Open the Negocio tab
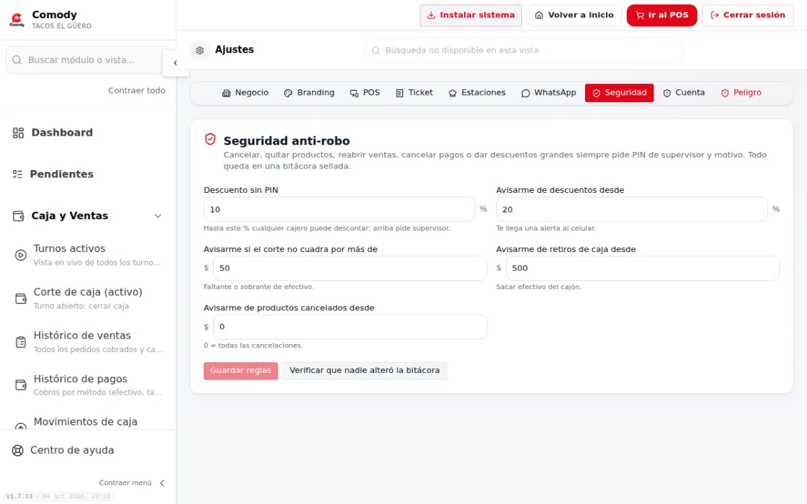 [245, 93]
